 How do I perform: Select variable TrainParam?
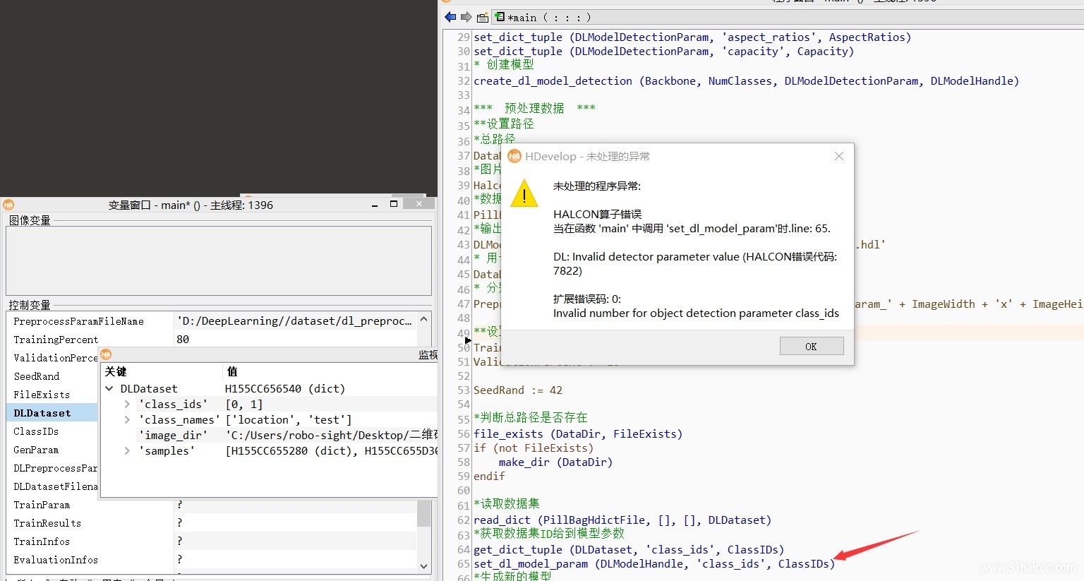42,505
